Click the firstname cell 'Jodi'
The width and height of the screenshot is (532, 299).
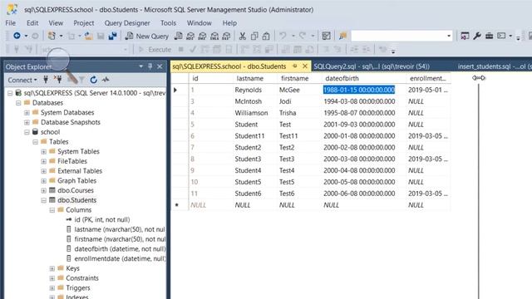point(285,101)
